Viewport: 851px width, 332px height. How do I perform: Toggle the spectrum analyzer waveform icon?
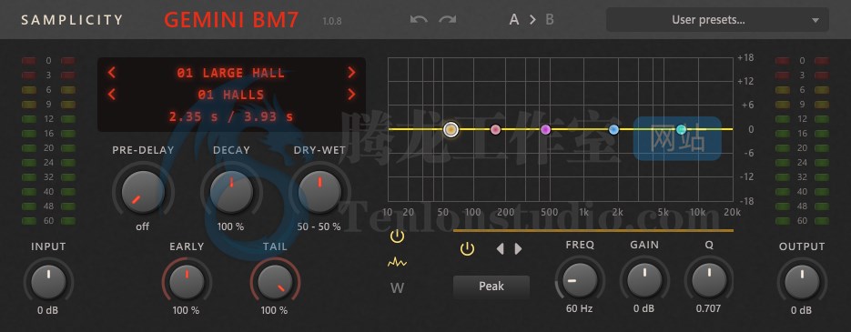(x=397, y=263)
